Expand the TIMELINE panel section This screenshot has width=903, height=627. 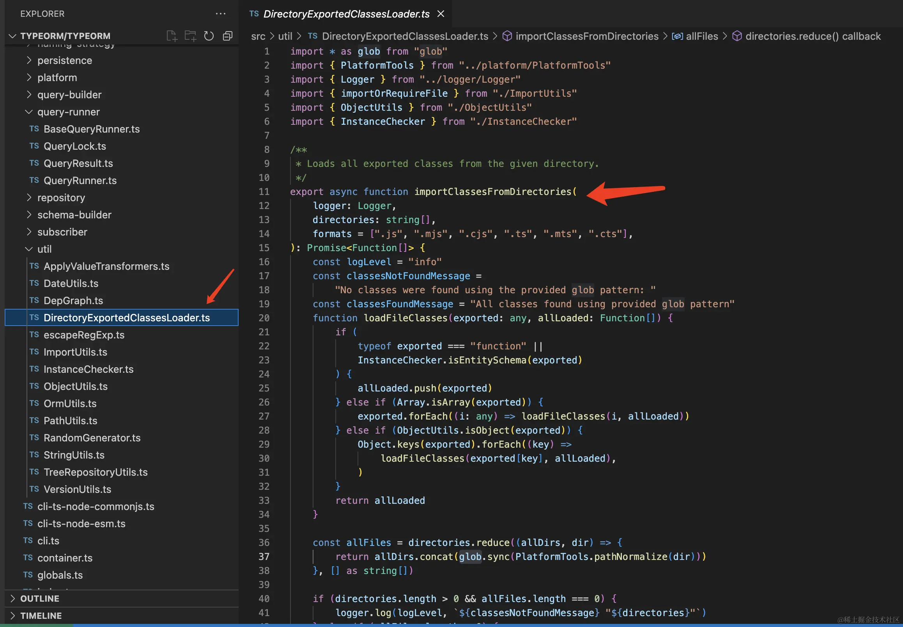41,616
